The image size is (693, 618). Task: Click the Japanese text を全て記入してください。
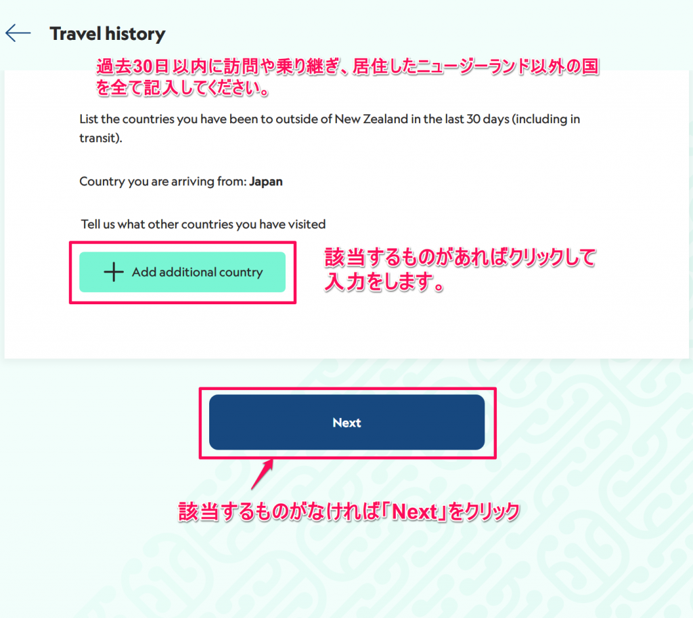pyautogui.click(x=183, y=87)
